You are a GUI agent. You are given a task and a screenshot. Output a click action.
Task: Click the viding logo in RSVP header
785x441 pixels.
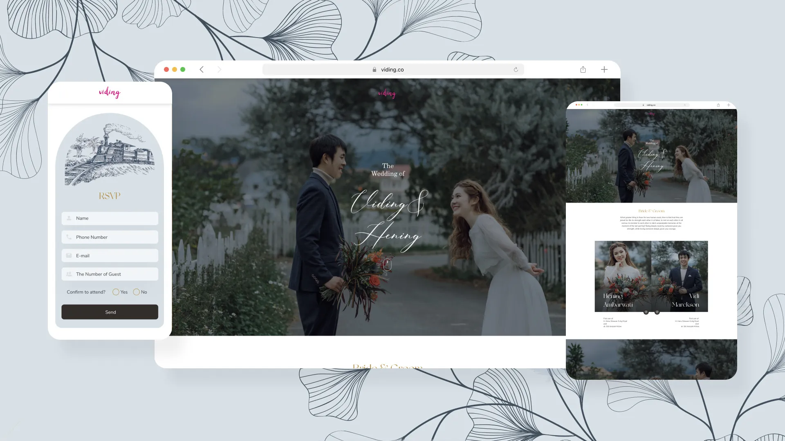point(110,92)
